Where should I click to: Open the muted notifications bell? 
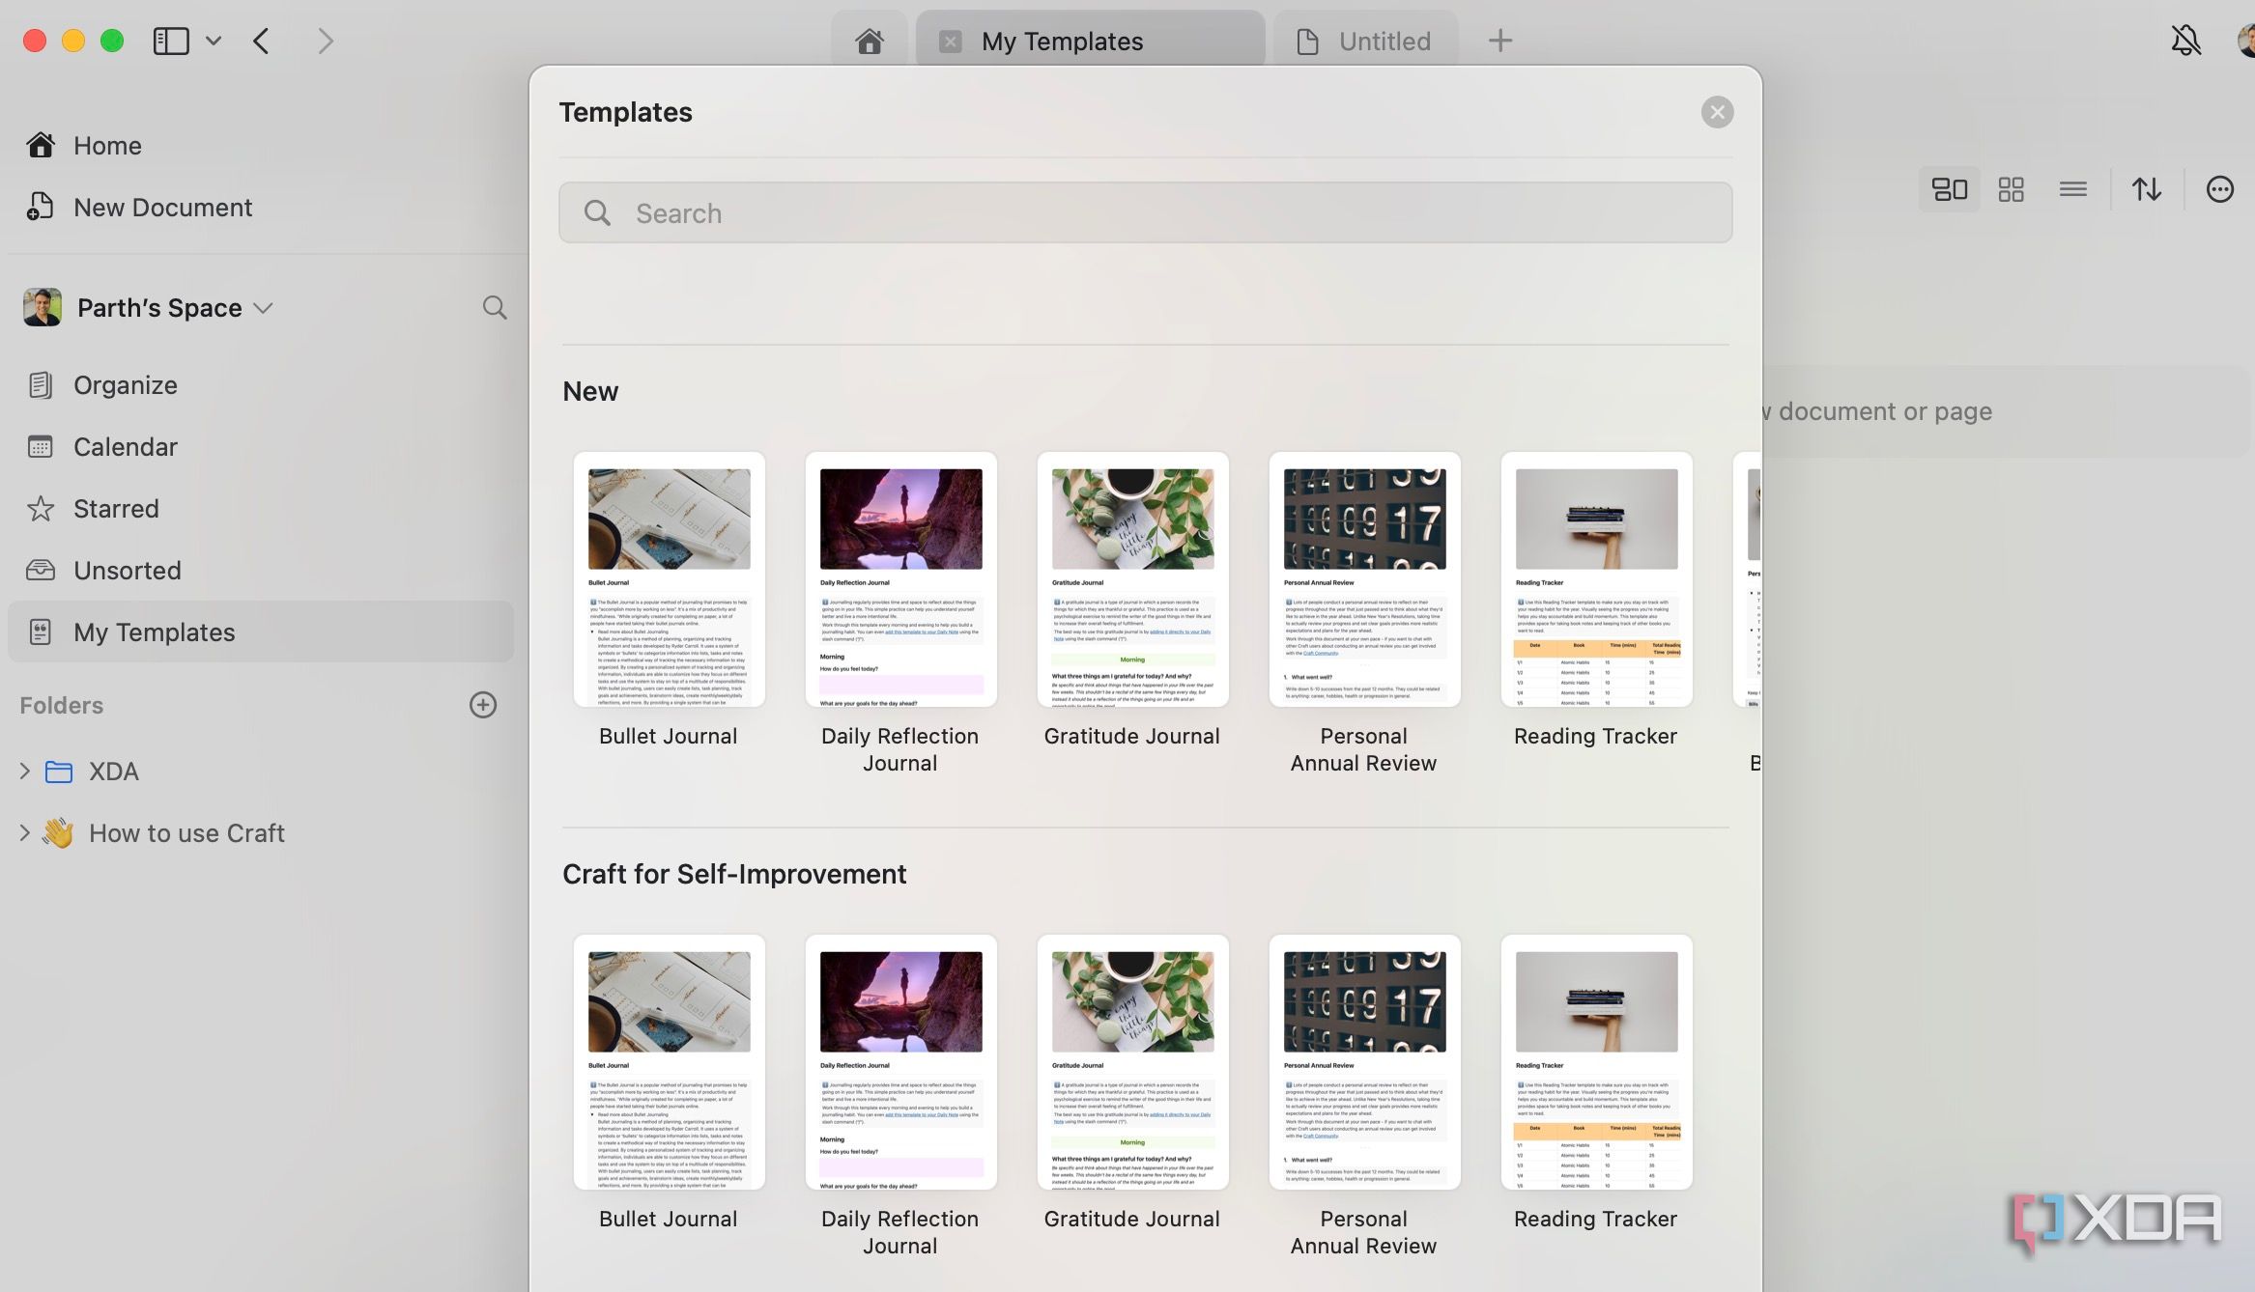pyautogui.click(x=2185, y=41)
